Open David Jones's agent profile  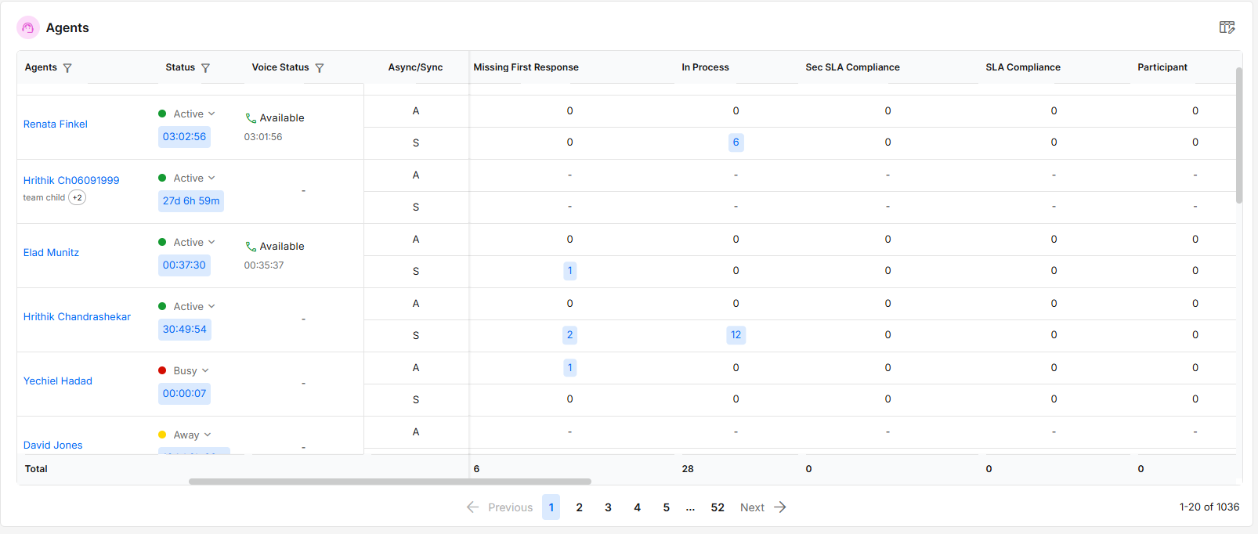coord(52,446)
